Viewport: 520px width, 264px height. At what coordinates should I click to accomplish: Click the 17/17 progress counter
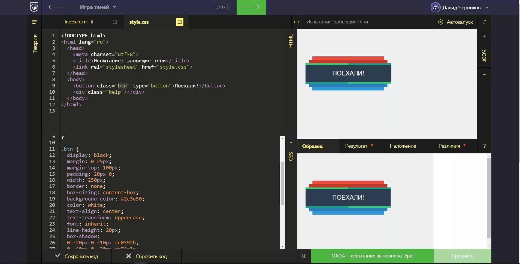pos(221,7)
